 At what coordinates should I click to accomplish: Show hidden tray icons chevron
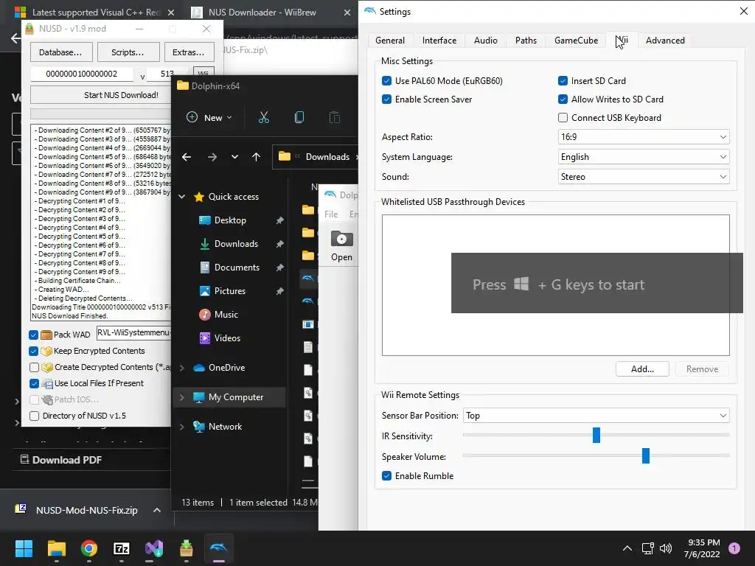[x=627, y=548]
